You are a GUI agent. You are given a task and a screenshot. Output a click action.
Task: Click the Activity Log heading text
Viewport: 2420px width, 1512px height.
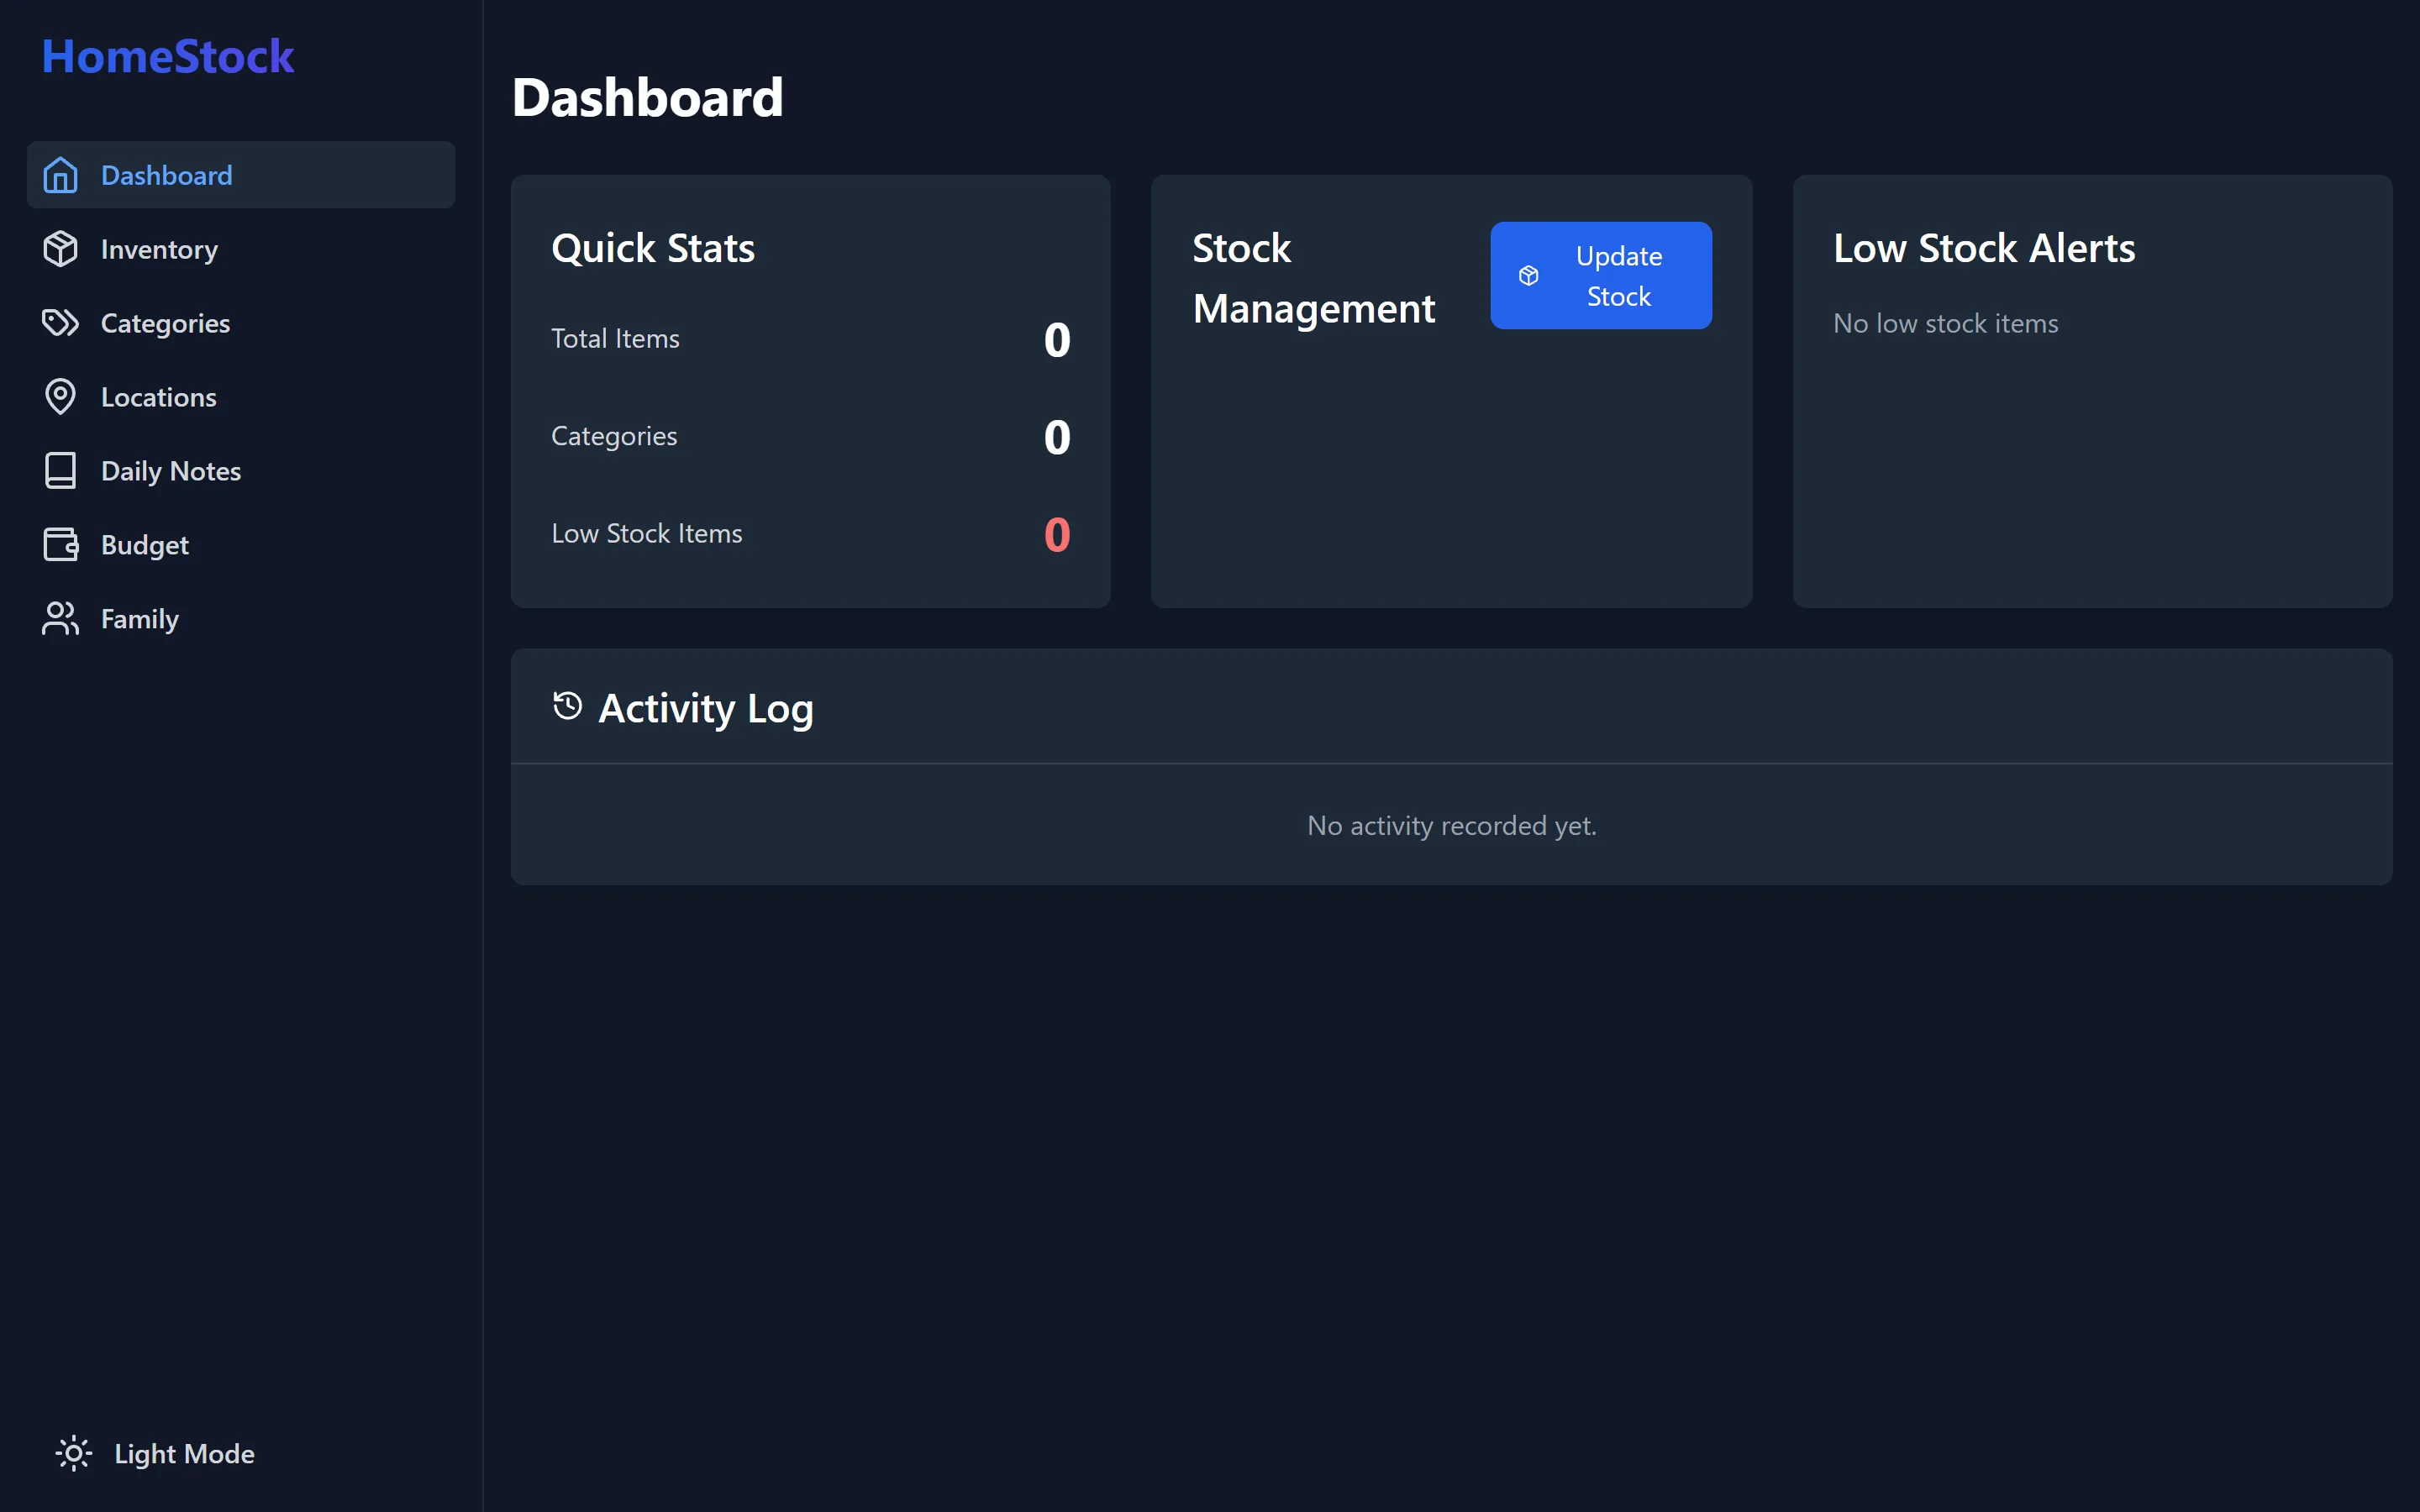[x=706, y=708]
